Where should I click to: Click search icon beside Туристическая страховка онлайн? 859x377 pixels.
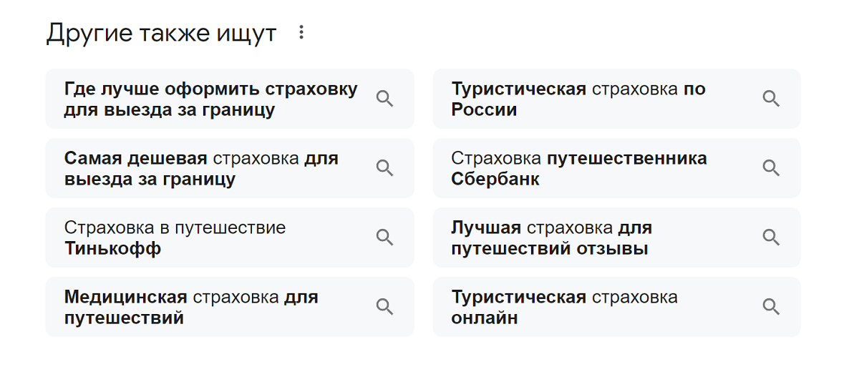pos(771,307)
